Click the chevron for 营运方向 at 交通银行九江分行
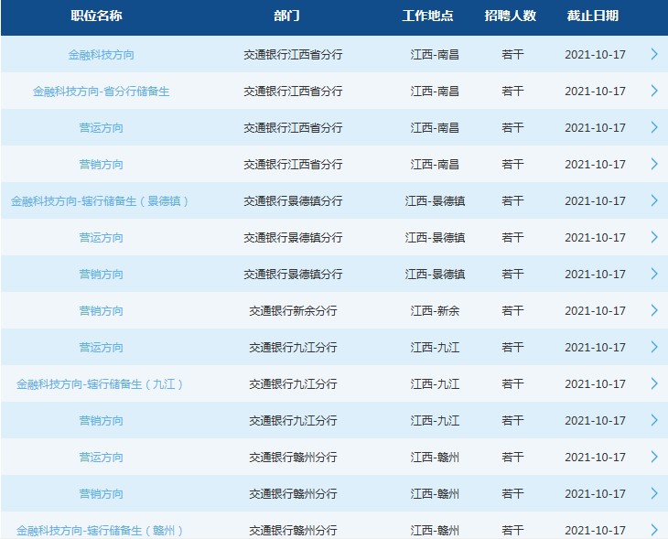The height and width of the screenshot is (539, 668). click(654, 347)
